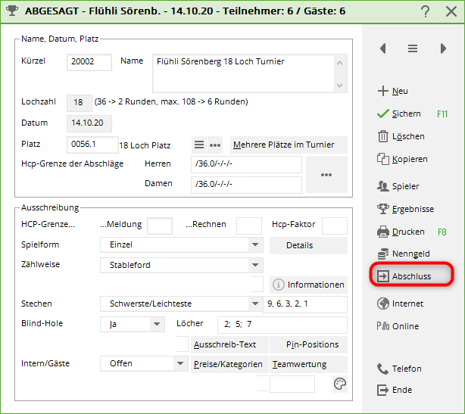The height and width of the screenshot is (414, 465).
Task: Open Spieler player list
Action: tap(382, 186)
